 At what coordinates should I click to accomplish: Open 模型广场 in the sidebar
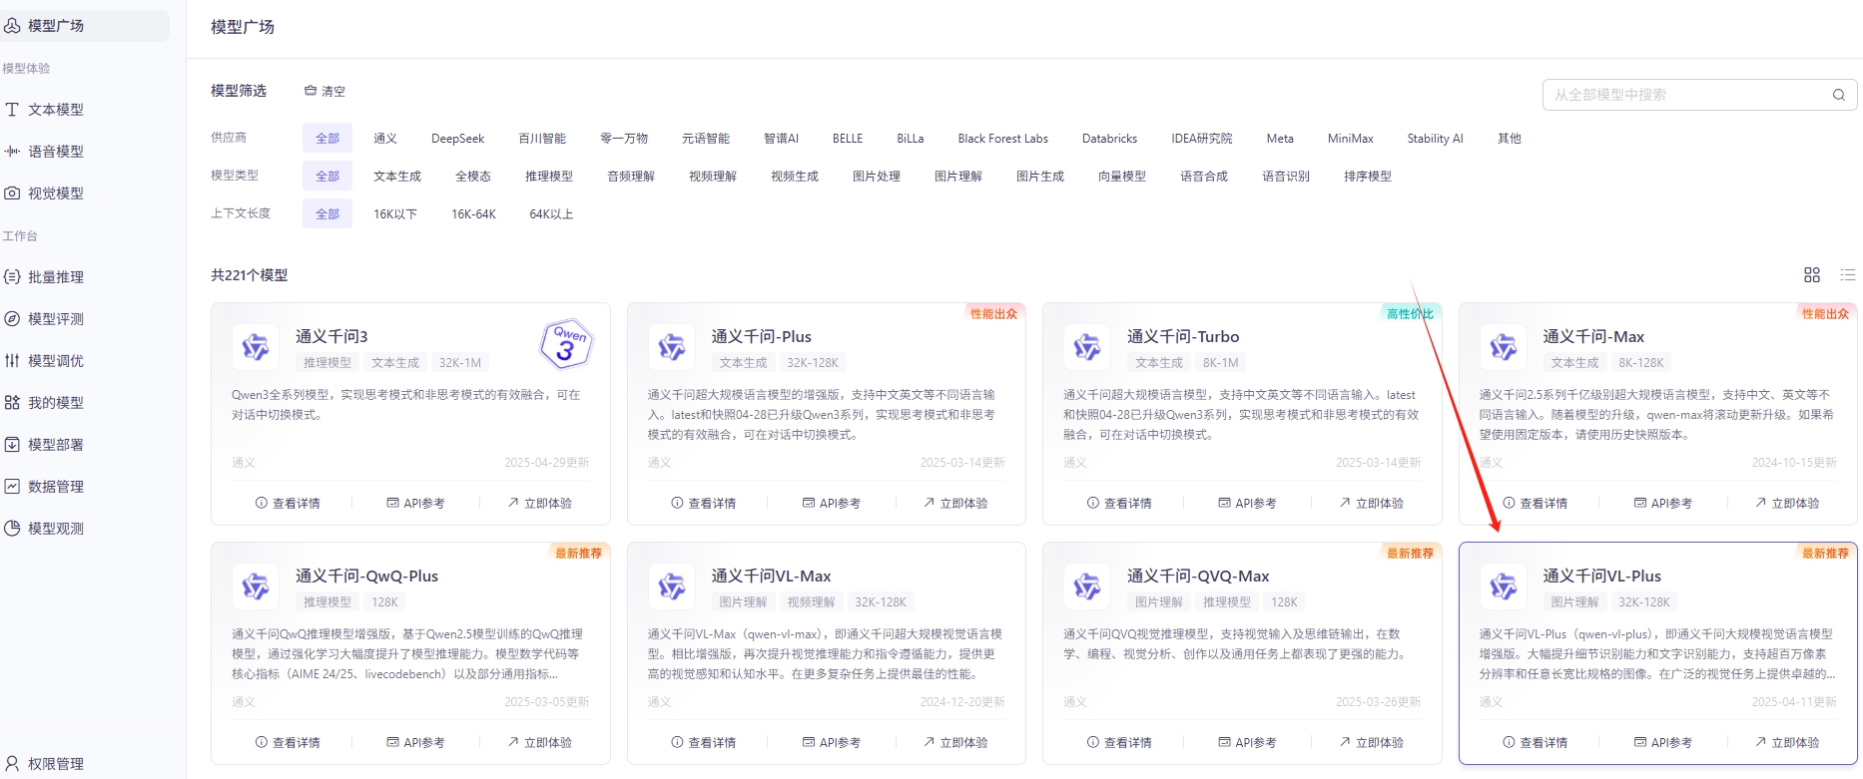coord(84,26)
